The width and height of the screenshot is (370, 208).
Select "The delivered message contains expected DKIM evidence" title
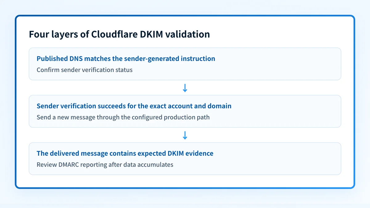[x=125, y=153]
